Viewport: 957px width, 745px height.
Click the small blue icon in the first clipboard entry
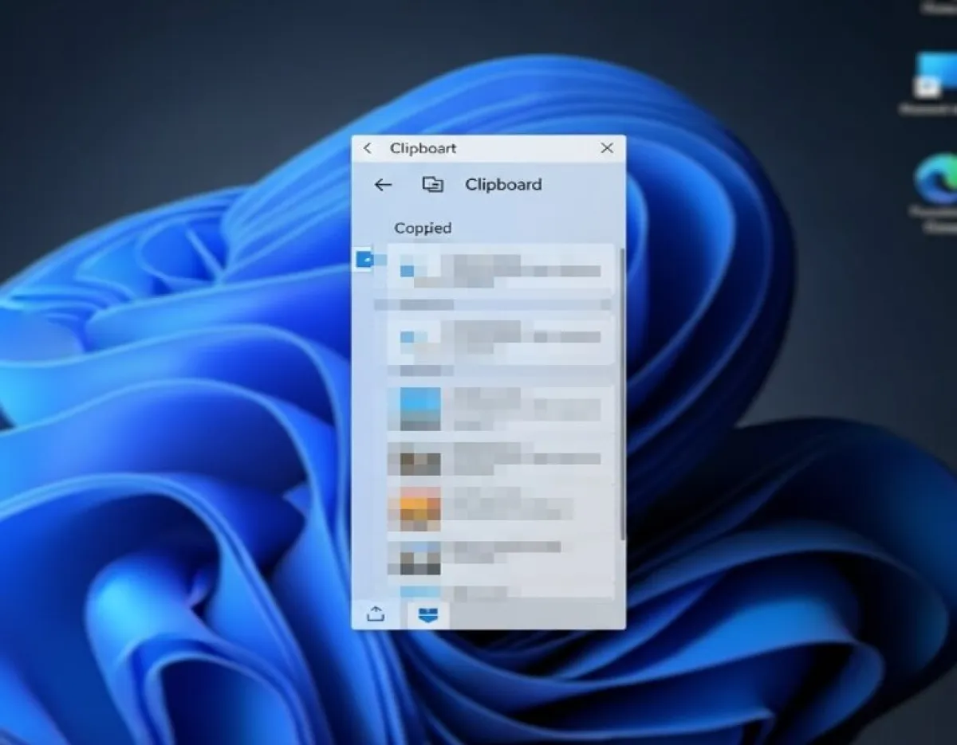click(407, 271)
